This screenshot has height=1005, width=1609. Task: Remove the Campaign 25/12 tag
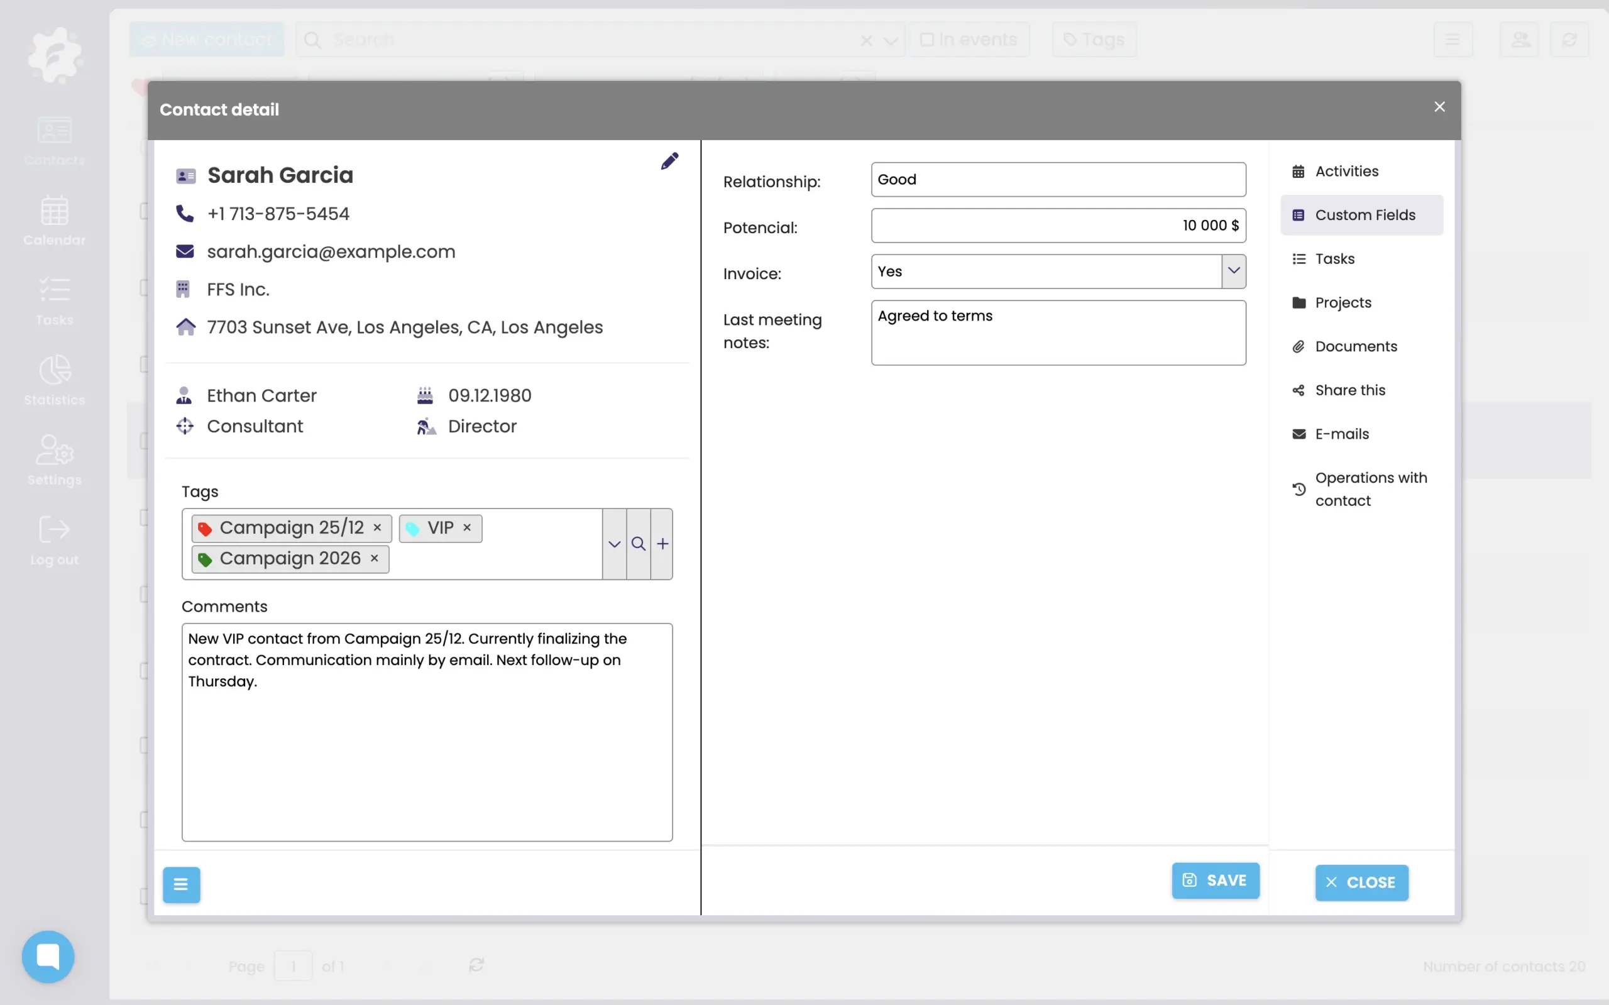pyautogui.click(x=378, y=528)
